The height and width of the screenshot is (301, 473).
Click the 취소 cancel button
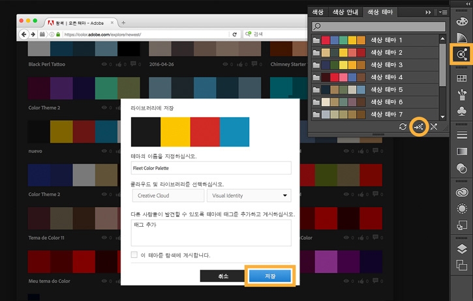click(x=223, y=276)
